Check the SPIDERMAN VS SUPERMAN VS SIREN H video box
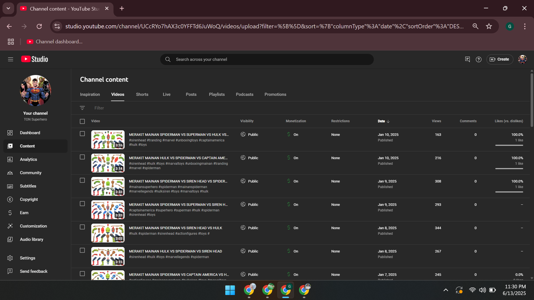This screenshot has height=300, width=534. (x=82, y=204)
